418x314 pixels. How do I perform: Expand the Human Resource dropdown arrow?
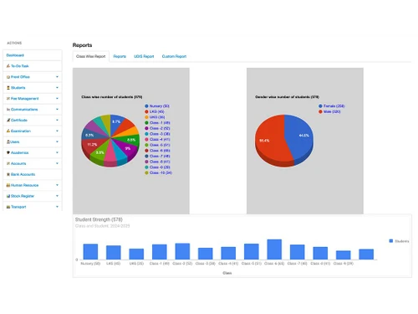click(x=57, y=185)
